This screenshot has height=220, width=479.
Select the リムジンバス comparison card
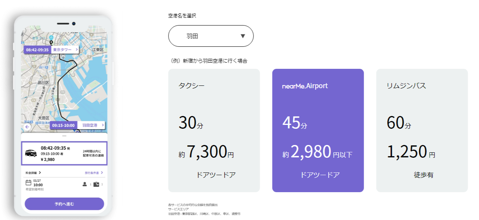[x=422, y=130]
